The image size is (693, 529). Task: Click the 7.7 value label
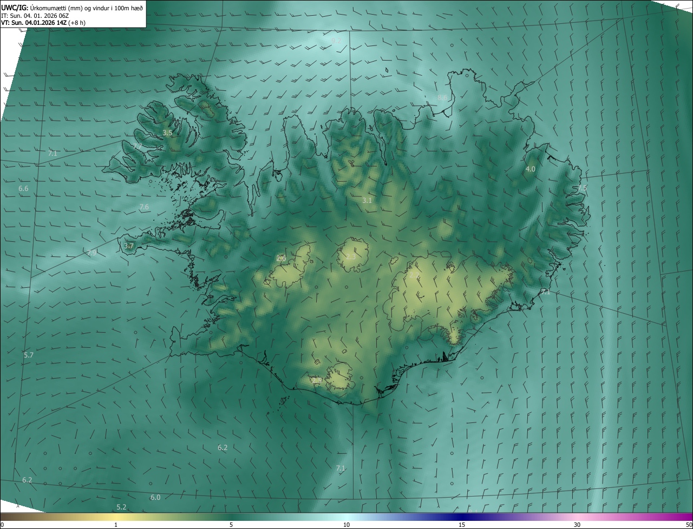(x=138, y=147)
